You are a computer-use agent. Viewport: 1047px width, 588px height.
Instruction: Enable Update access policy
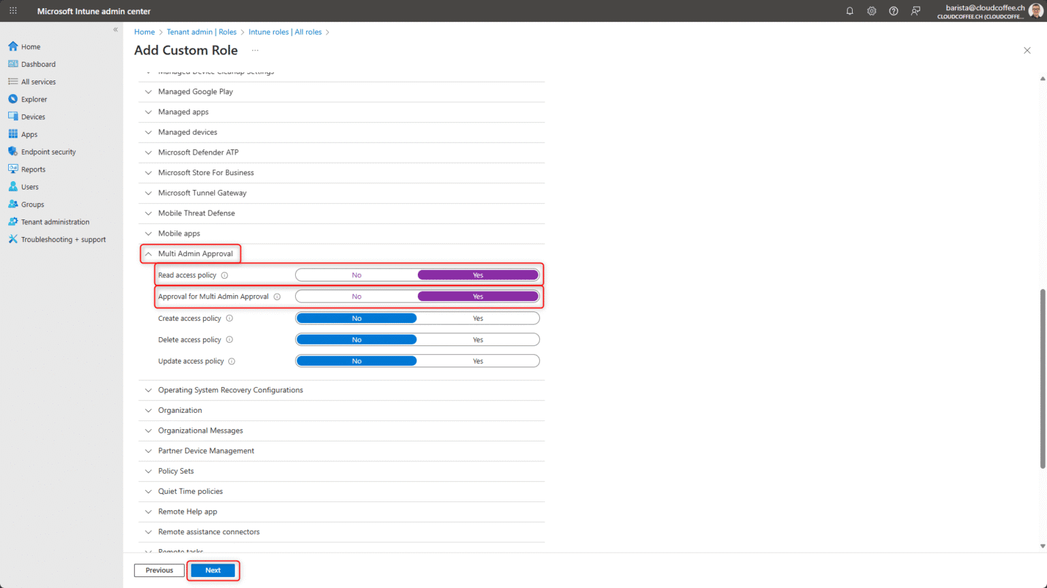477,360
